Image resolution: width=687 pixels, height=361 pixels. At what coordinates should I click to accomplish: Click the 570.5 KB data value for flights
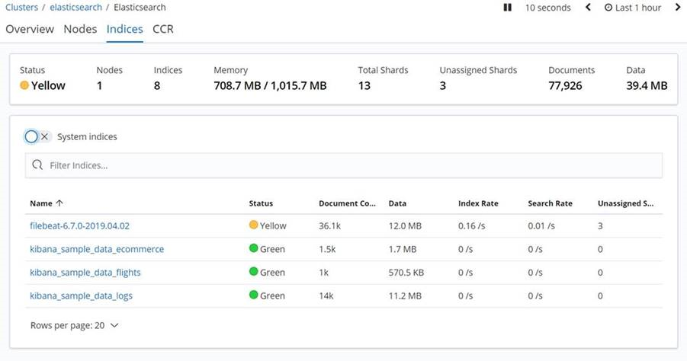coord(406,272)
